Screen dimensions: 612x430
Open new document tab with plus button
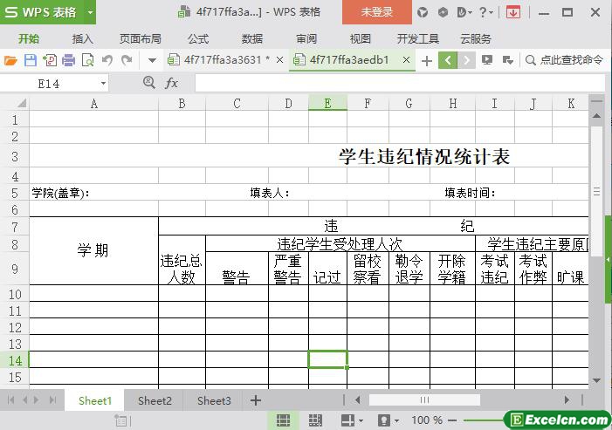[x=426, y=60]
